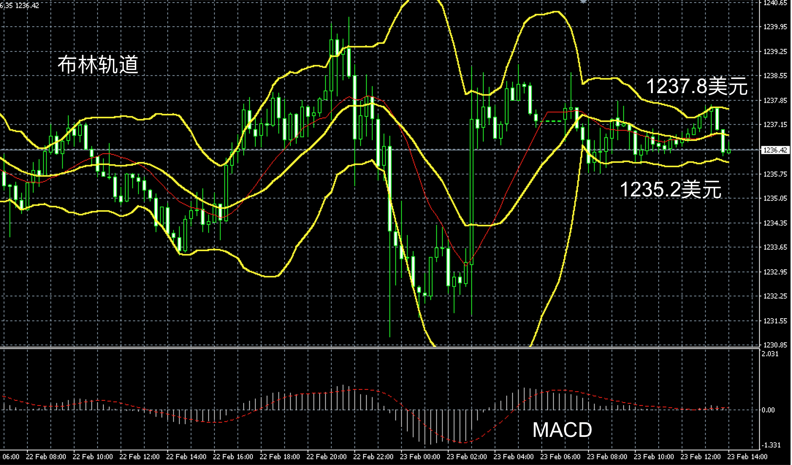Click the 1235.2美元 annotation label

(x=671, y=189)
